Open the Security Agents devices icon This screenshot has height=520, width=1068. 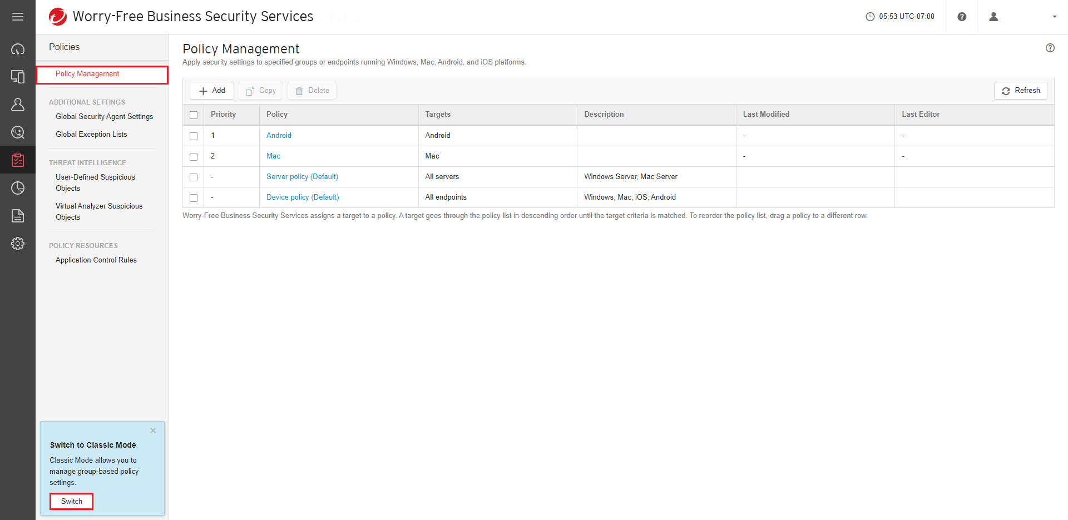pos(18,77)
